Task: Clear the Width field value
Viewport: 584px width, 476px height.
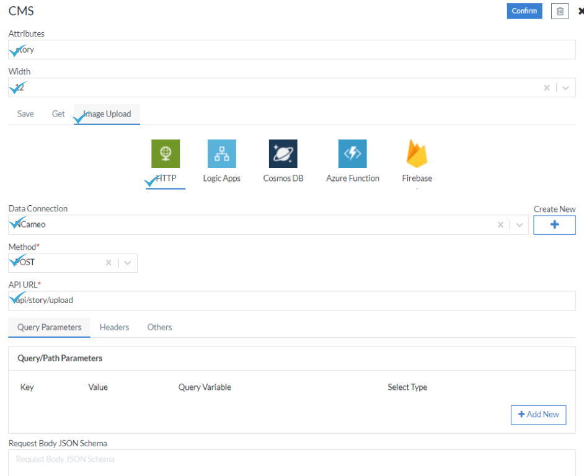Action: [547, 88]
